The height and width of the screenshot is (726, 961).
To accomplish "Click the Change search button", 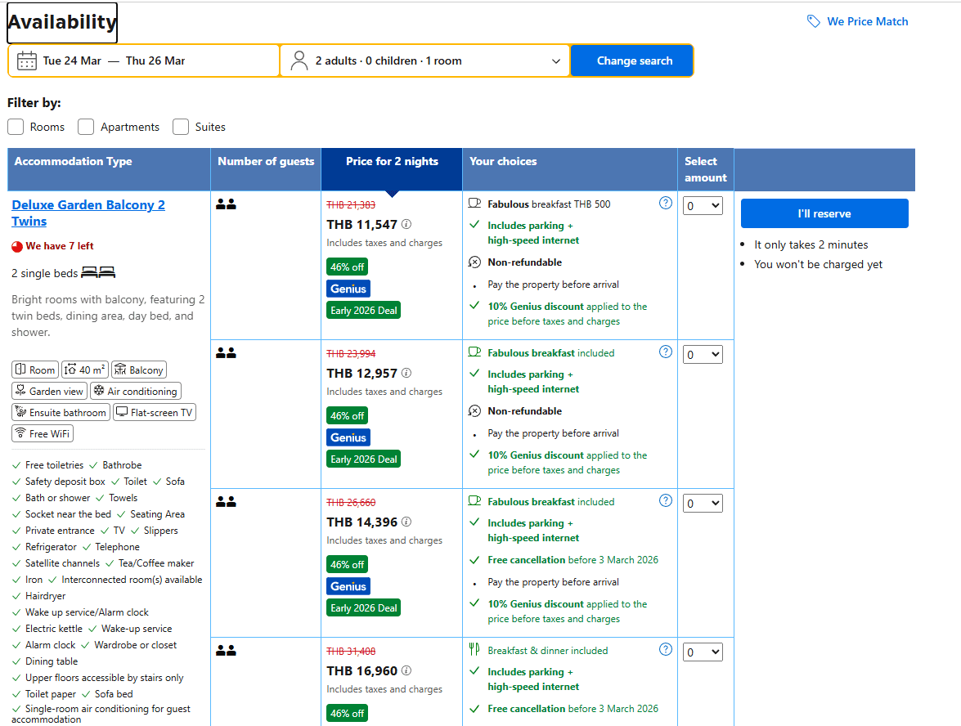I will tap(632, 60).
